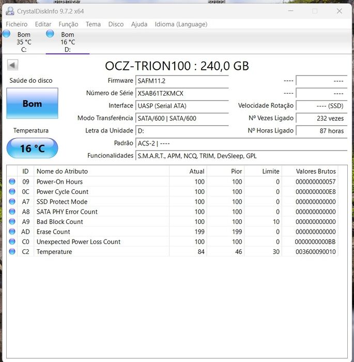Open the Ficheiro menu
The height and width of the screenshot is (362, 354).
(17, 24)
